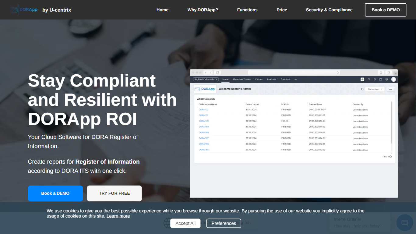
Task: Go to the previous page of reports
Action: coord(383,157)
